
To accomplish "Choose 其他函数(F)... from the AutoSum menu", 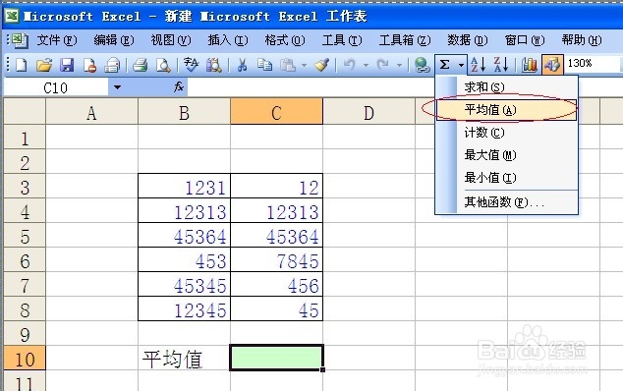I will point(507,202).
